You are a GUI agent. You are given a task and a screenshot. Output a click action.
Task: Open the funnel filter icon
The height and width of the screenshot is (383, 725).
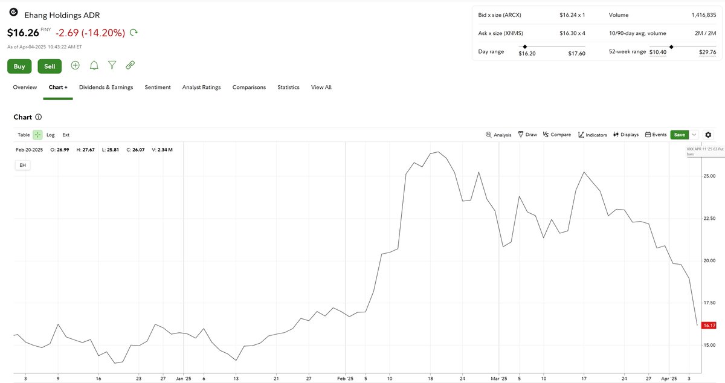pyautogui.click(x=112, y=65)
